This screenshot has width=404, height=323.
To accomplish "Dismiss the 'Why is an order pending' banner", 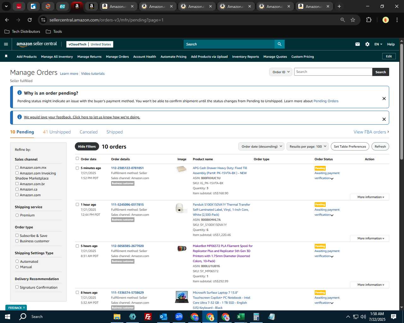I will pyautogui.click(x=384, y=98).
